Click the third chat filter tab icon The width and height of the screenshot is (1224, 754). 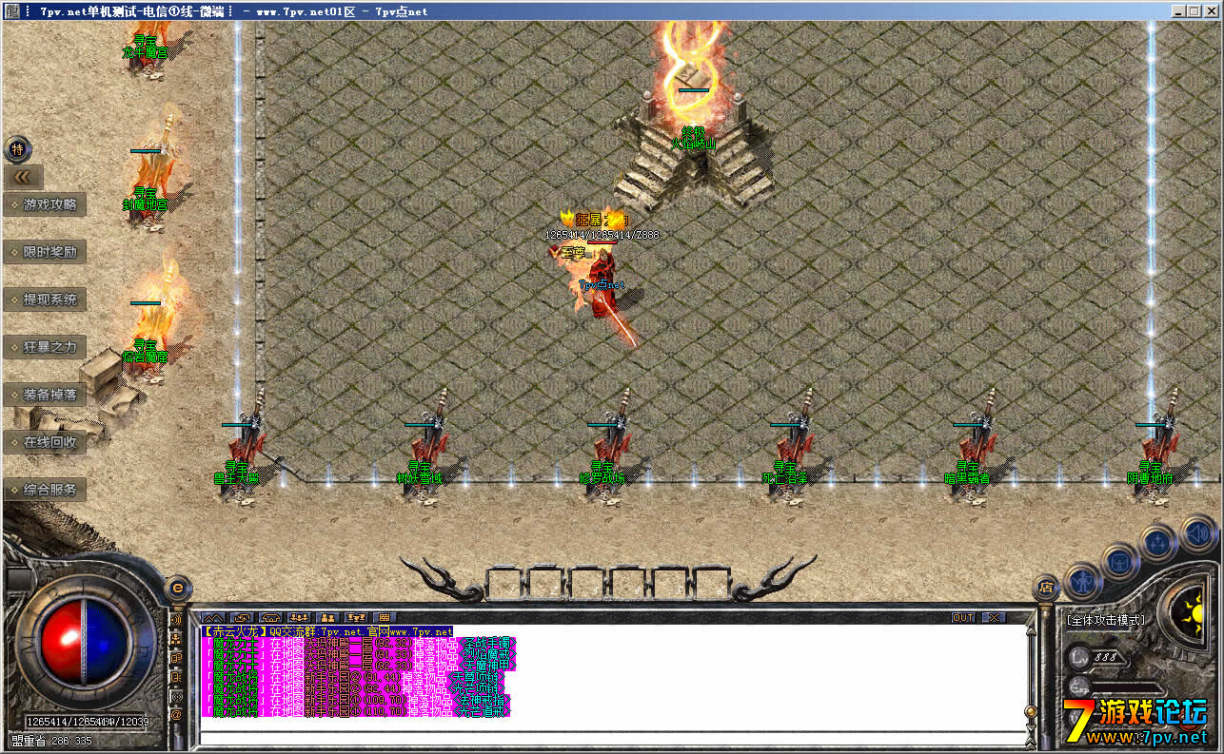click(269, 617)
